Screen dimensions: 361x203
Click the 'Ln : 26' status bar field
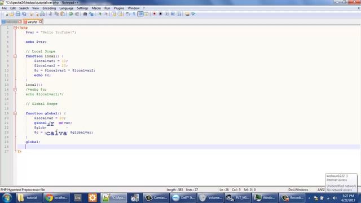(224, 190)
